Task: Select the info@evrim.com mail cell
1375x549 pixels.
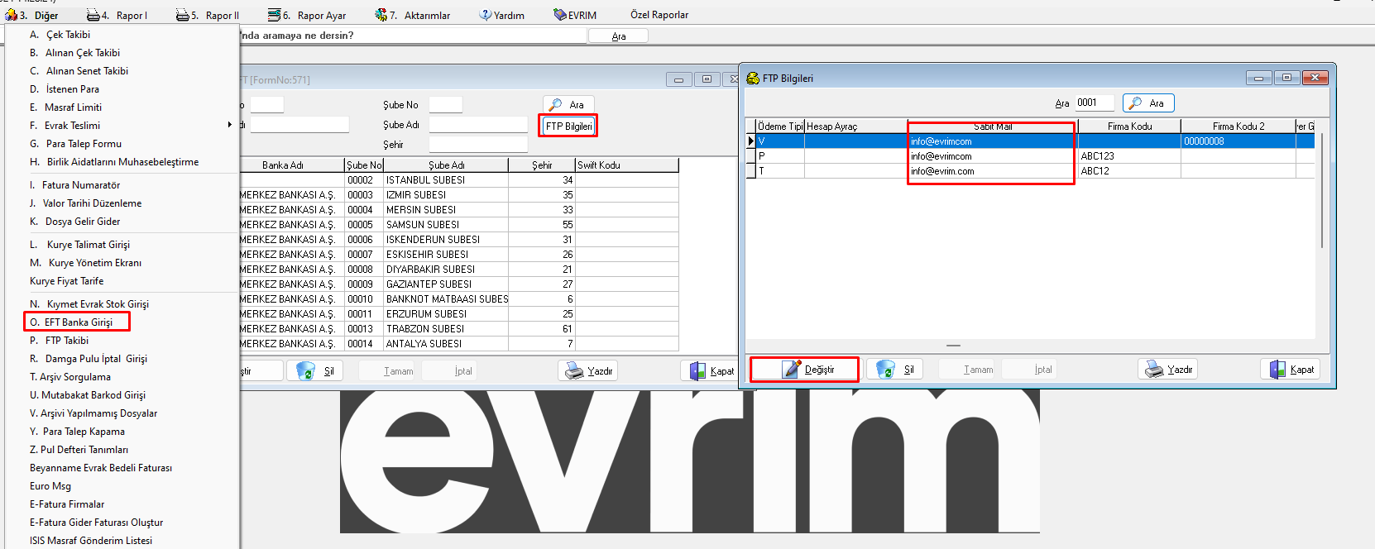Action: 993,171
